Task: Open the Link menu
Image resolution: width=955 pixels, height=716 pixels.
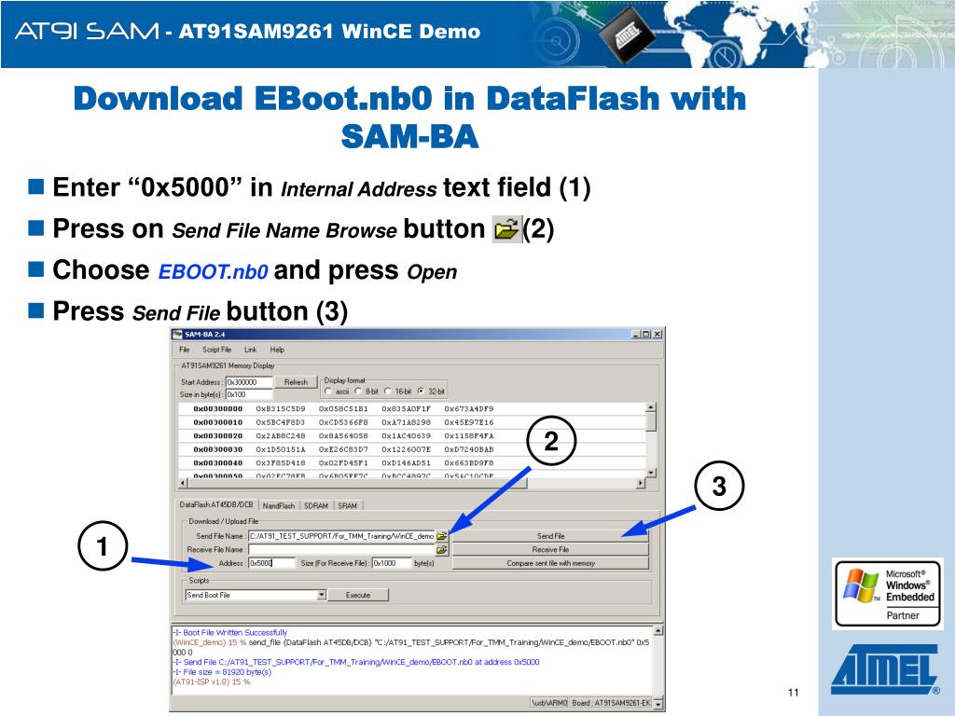Action: 250,351
